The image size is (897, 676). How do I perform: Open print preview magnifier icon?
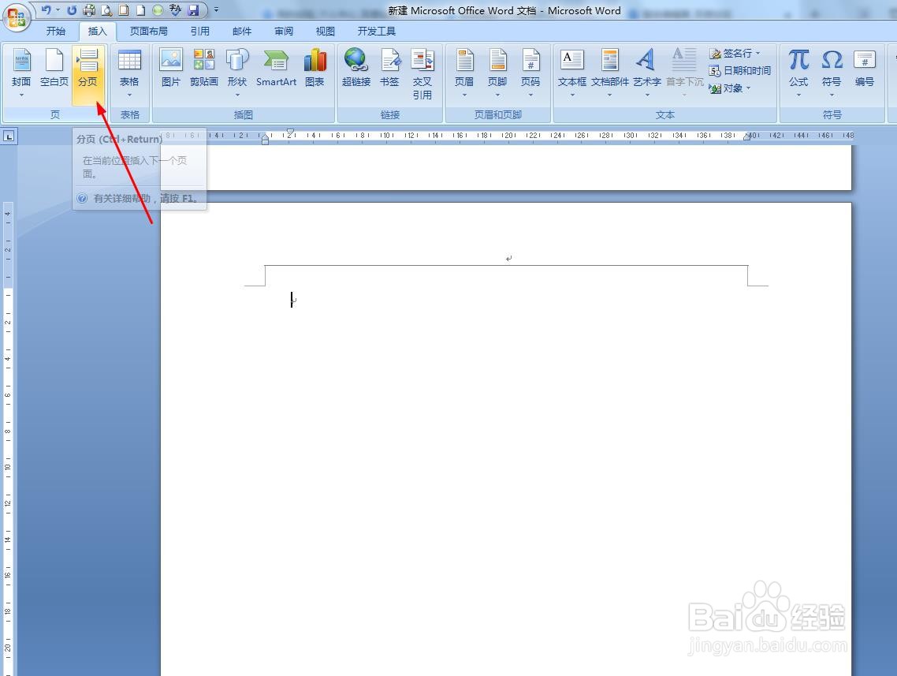(106, 9)
